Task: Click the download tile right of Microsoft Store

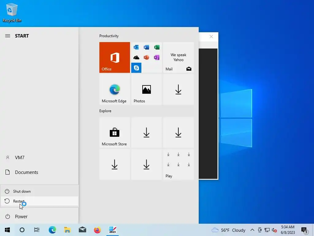Action: [x=146, y=132]
